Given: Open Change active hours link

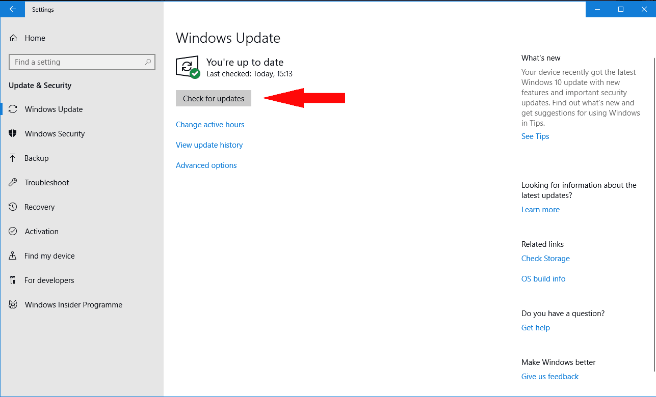Looking at the screenshot, I should pos(210,125).
